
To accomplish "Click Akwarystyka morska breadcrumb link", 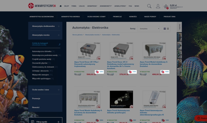I will click(x=92, y=35).
